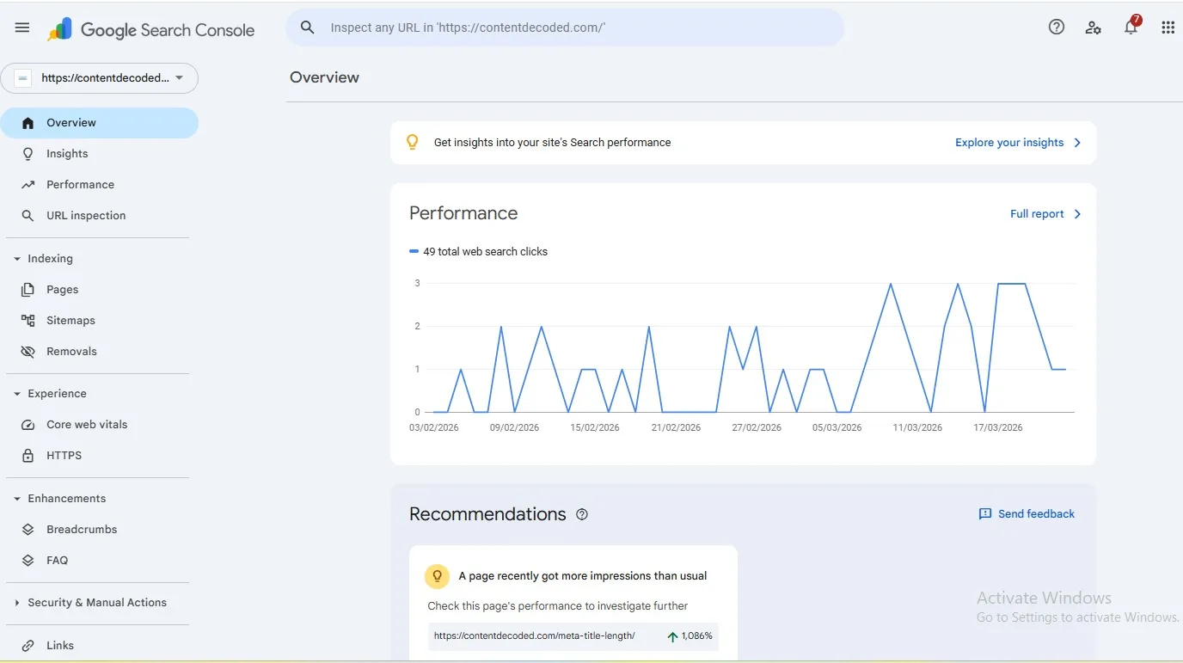
Task: Click the URL inspection search field
Action: pyautogui.click(x=564, y=28)
